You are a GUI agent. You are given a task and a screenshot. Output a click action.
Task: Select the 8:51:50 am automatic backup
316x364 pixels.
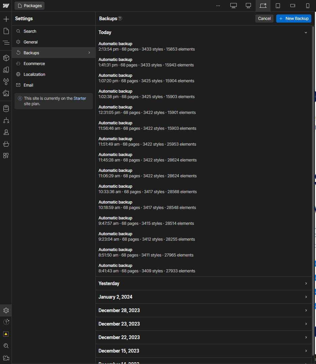[204, 252]
